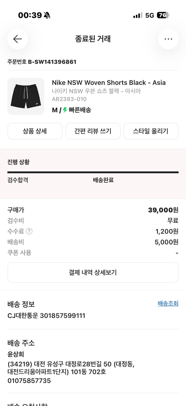
Task: Tap the battery indicator in status bar
Action: [x=163, y=15]
